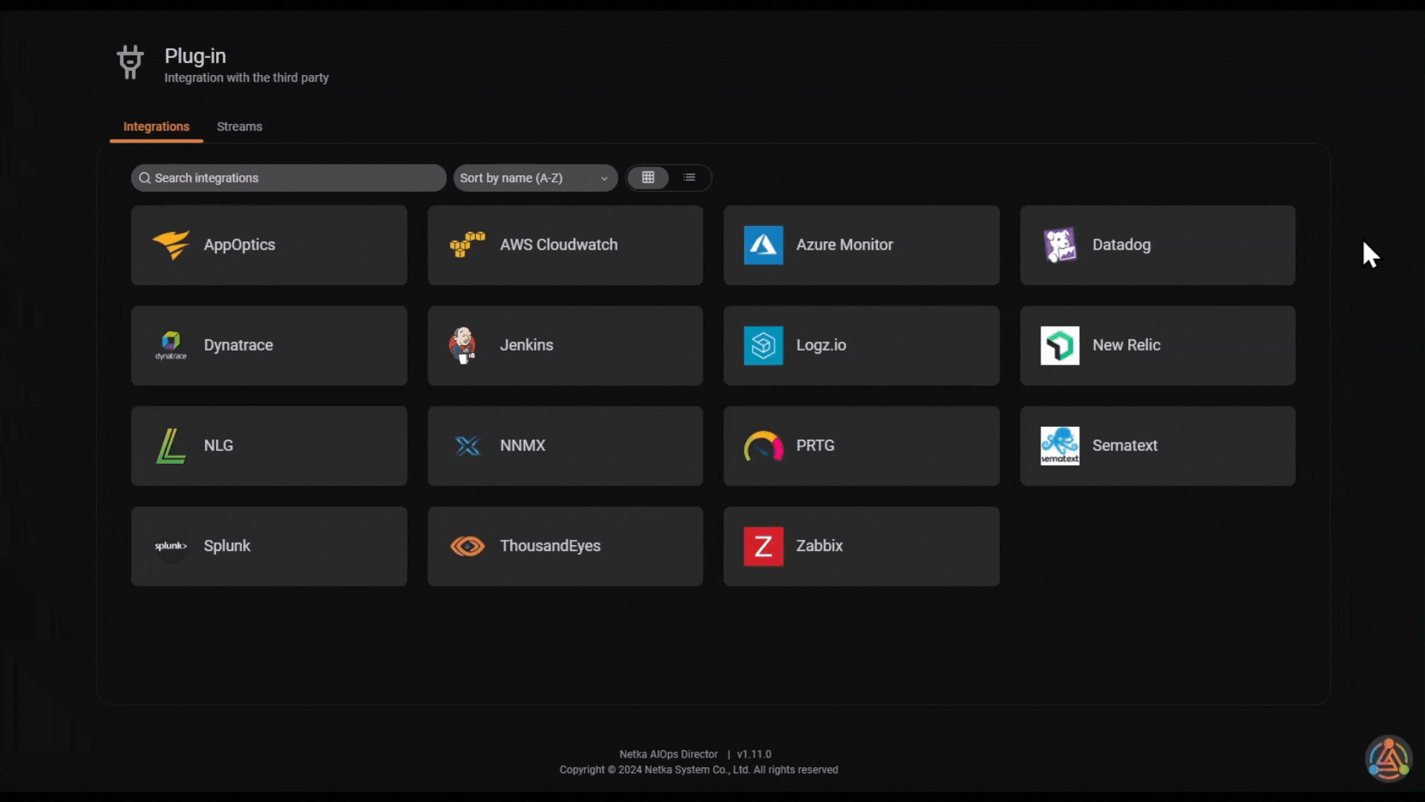Open the Splunk integration card
The image size is (1425, 802).
[x=269, y=547]
